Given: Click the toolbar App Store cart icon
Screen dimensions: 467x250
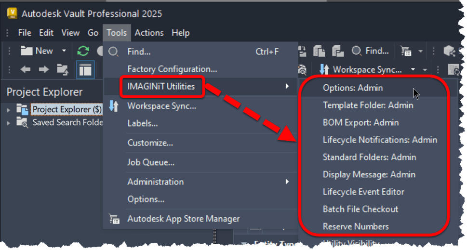Looking at the screenshot, I should tap(406, 51).
